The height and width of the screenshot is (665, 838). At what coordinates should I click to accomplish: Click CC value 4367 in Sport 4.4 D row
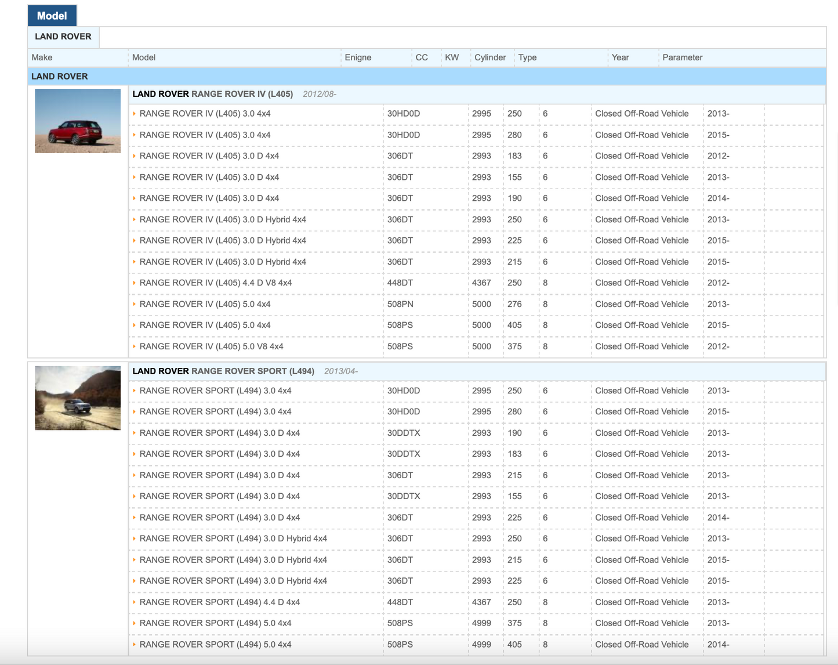click(481, 602)
